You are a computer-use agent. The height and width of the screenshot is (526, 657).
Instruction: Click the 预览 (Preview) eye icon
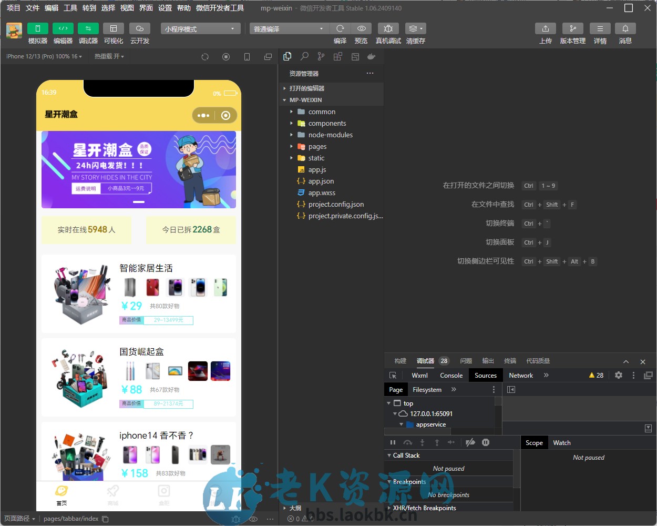coord(361,29)
